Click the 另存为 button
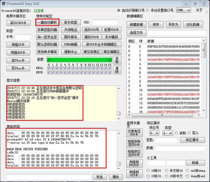Screen dimensions: 210x182 pyautogui.click(x=173, y=25)
